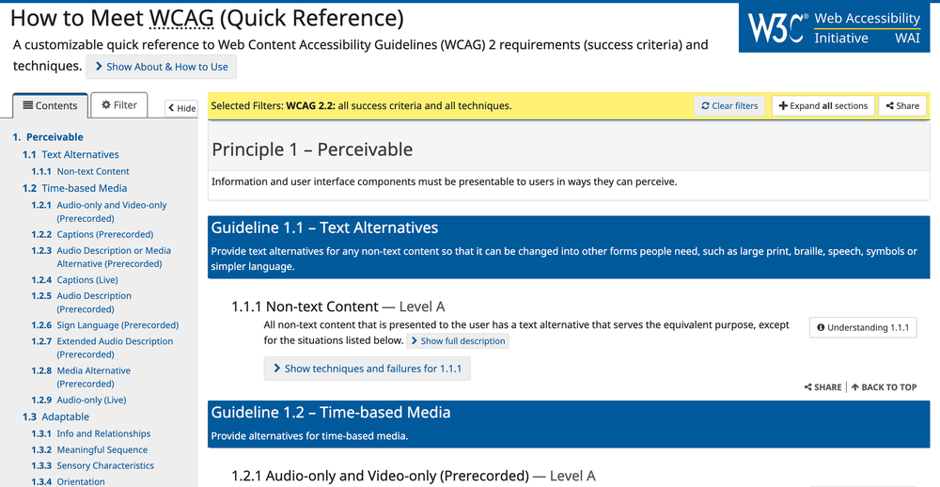
Task: Expand Show About & How to Use
Action: (x=162, y=67)
